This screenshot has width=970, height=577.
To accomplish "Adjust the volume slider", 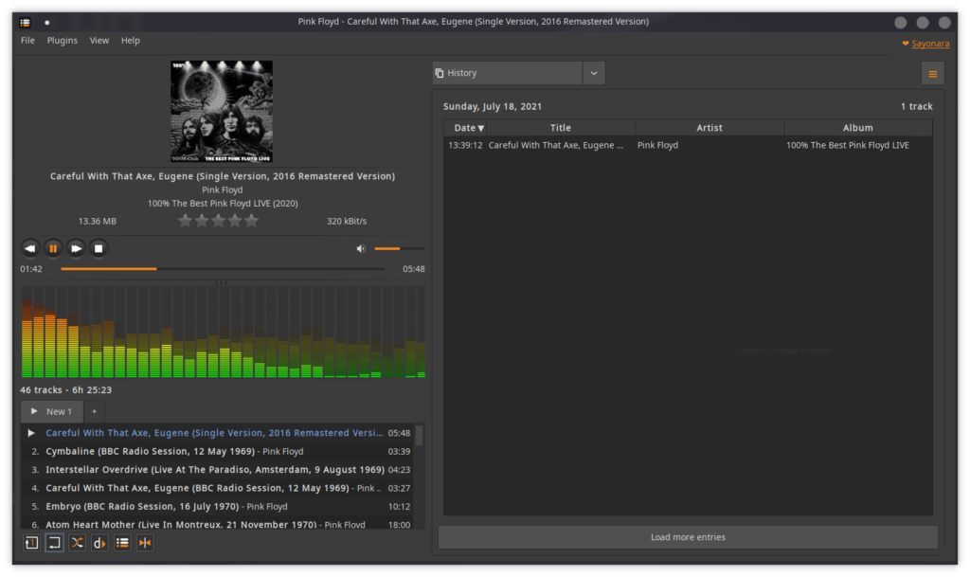I will 399,248.
